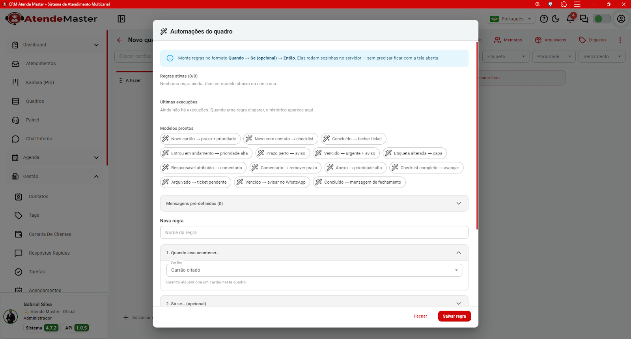This screenshot has width=631, height=339.
Task: Apply the Prazo perto → aviso template
Action: click(x=282, y=153)
